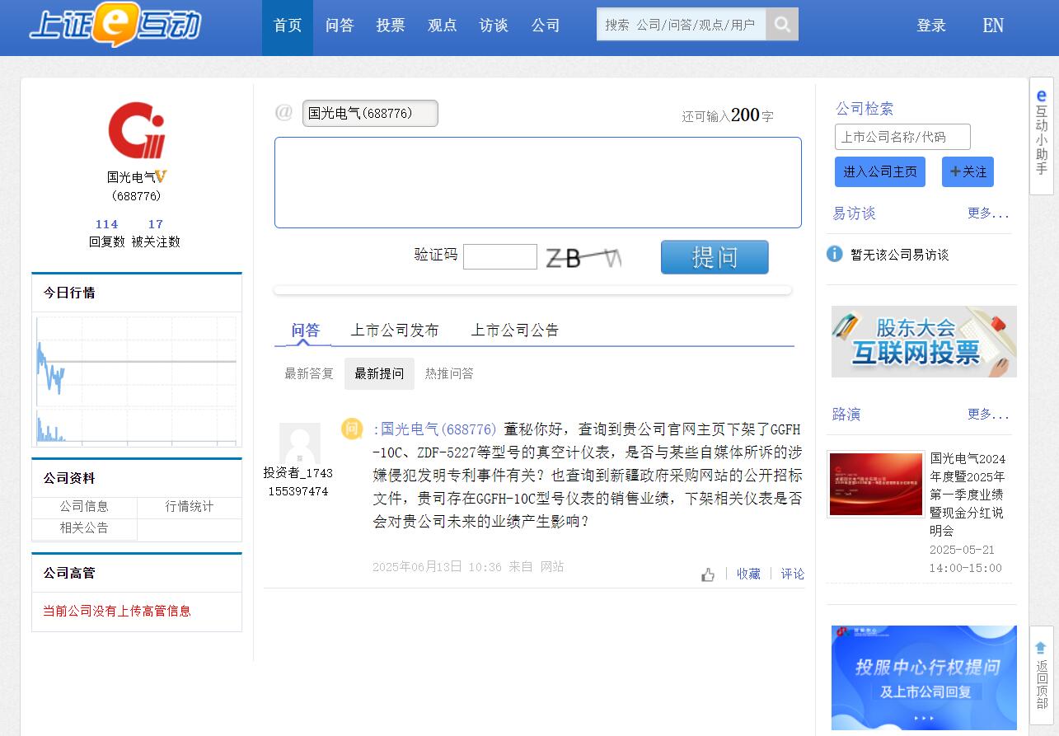Click the 国光电气 company logo
This screenshot has height=736, width=1059.
[137, 130]
